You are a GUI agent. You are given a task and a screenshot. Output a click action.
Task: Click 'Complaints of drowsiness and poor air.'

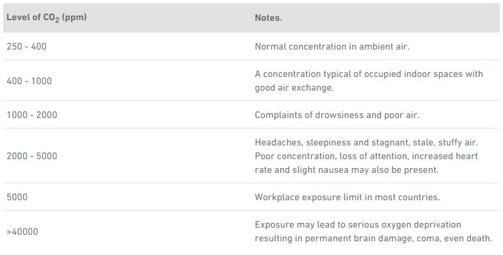coord(337,115)
